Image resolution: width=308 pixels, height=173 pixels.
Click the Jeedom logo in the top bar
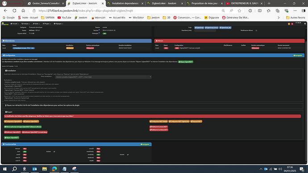pos(5,24)
